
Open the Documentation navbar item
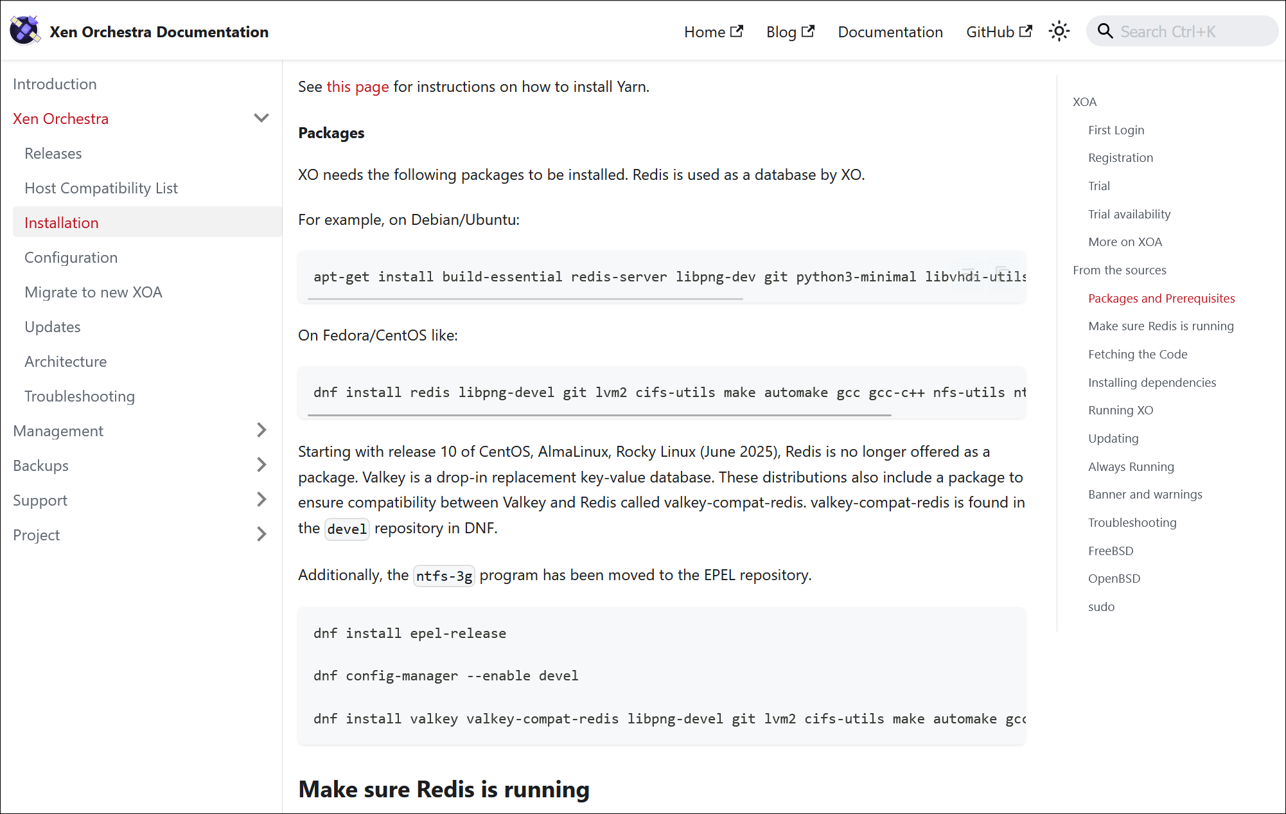tap(890, 32)
